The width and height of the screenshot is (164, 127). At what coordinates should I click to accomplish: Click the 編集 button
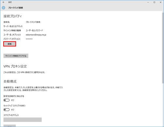click(x=10, y=44)
